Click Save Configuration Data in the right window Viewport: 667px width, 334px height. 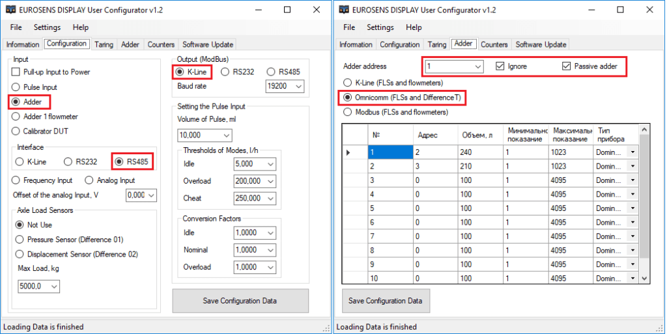[x=386, y=301]
